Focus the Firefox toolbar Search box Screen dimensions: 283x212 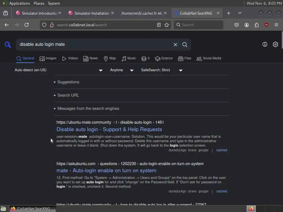[x=198, y=25]
